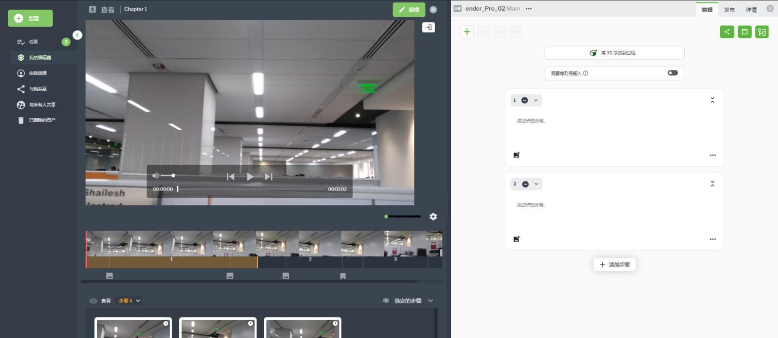
Task: Close the video viewer with the round X
Action: (433, 10)
